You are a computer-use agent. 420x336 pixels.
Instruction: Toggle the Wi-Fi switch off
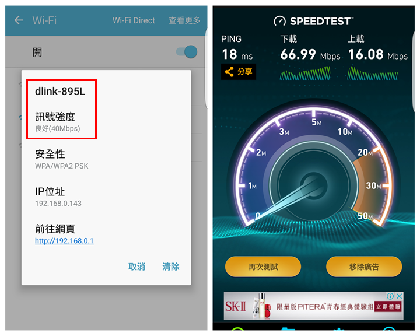click(x=187, y=52)
